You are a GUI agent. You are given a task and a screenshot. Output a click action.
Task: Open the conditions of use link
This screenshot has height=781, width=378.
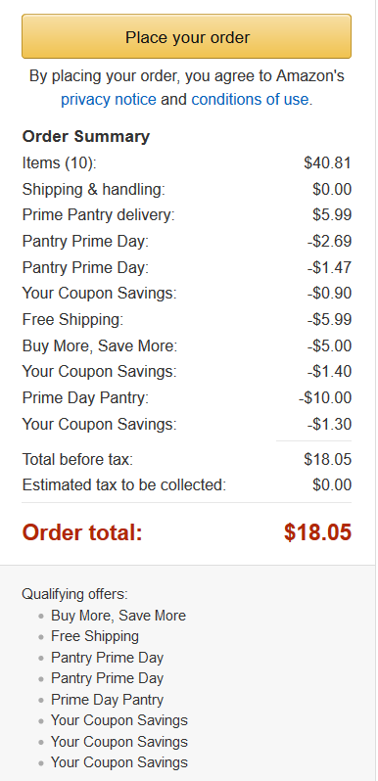click(x=250, y=100)
